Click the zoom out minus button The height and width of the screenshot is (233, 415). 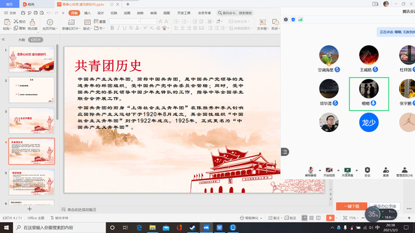(363, 218)
